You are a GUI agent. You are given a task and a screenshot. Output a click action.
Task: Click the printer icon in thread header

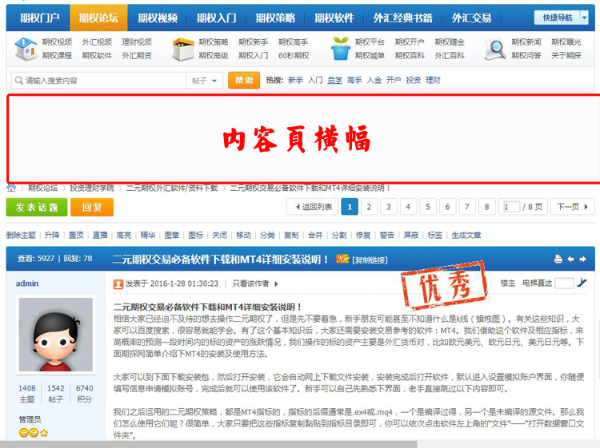pyautogui.click(x=558, y=260)
